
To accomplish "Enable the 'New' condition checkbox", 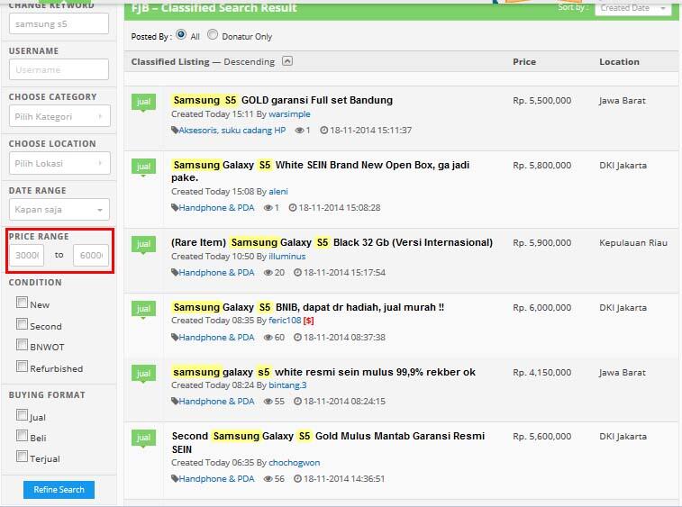I will coord(22,303).
